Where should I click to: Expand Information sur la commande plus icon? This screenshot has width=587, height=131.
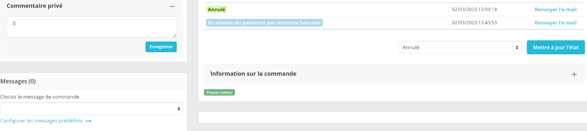point(574,74)
